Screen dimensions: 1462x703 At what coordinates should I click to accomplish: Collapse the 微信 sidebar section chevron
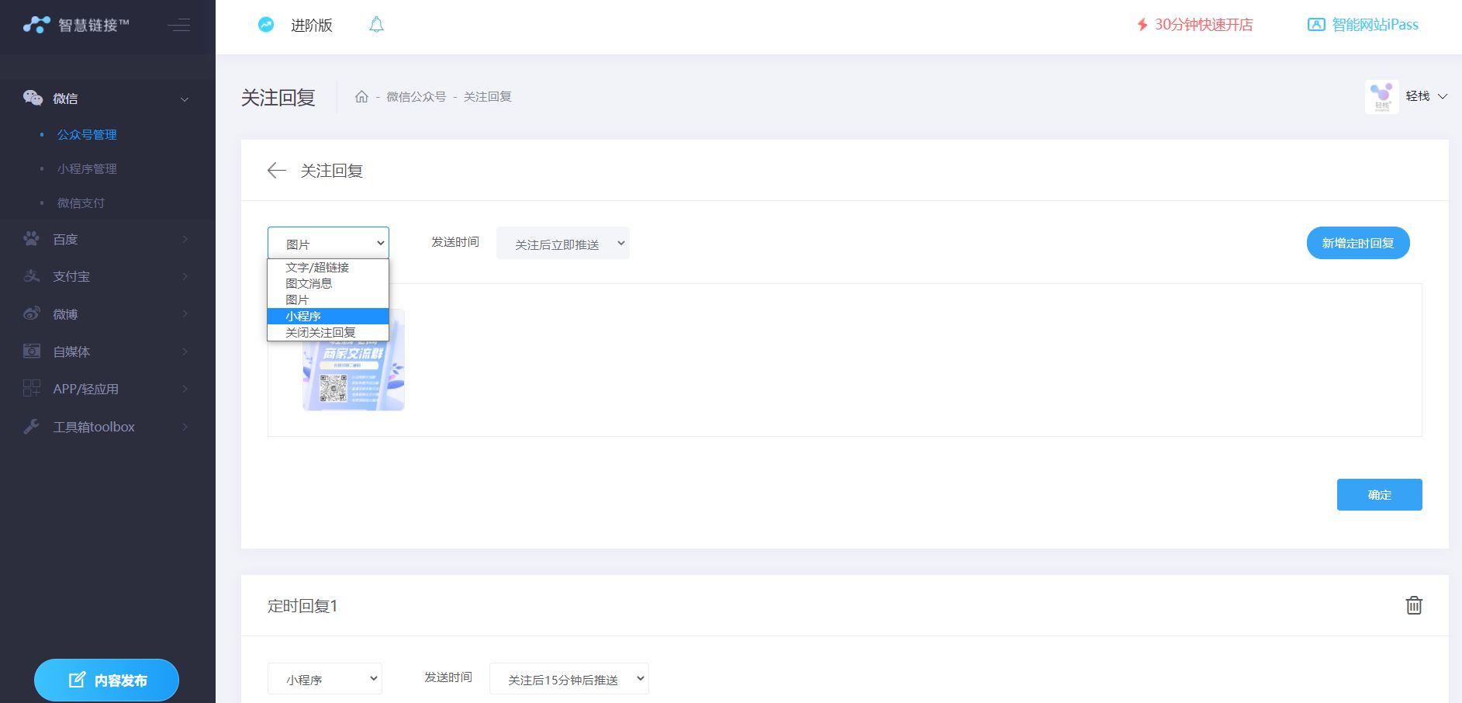coord(185,99)
